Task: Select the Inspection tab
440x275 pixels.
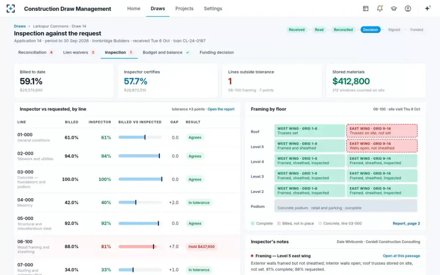Action: coord(119,52)
